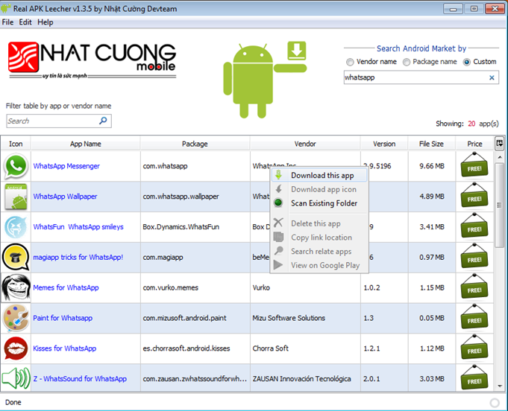The image size is (508, 411).
Task: Click the FREE price tag for Paint for Whatsapp
Action: coord(474,317)
